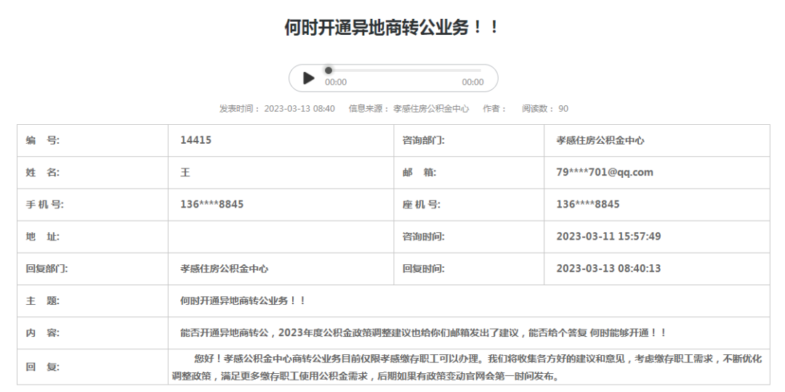The width and height of the screenshot is (785, 392).
Task: Click the page title about 异地商转公业务
Action: 392,28
